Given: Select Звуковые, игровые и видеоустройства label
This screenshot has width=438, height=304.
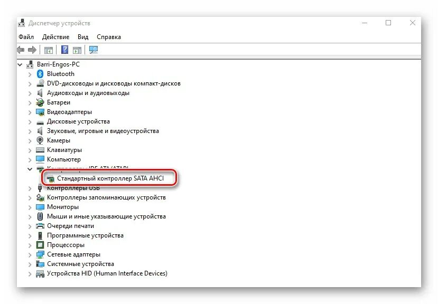Looking at the screenshot, I should click(x=103, y=131).
